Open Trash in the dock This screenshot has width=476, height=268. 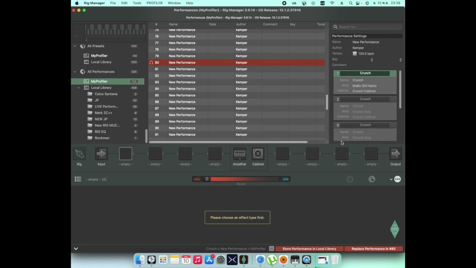335,259
